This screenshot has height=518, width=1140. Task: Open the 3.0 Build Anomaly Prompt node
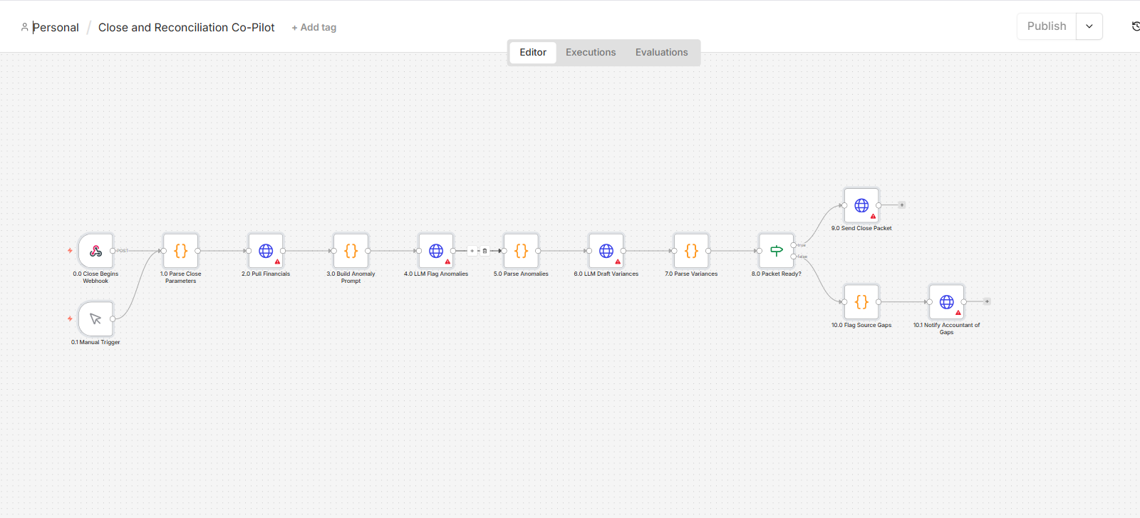(351, 251)
